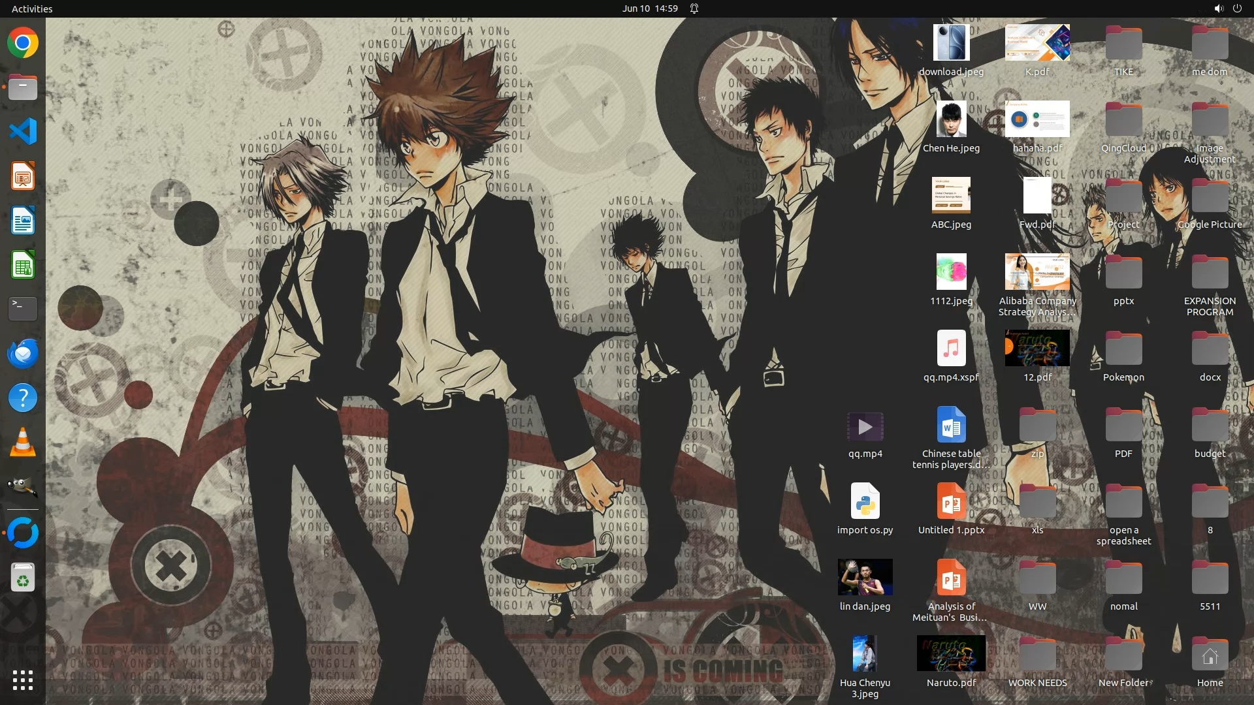The width and height of the screenshot is (1254, 705).
Task: Open Thunderbird mail in the dock
Action: [23, 353]
